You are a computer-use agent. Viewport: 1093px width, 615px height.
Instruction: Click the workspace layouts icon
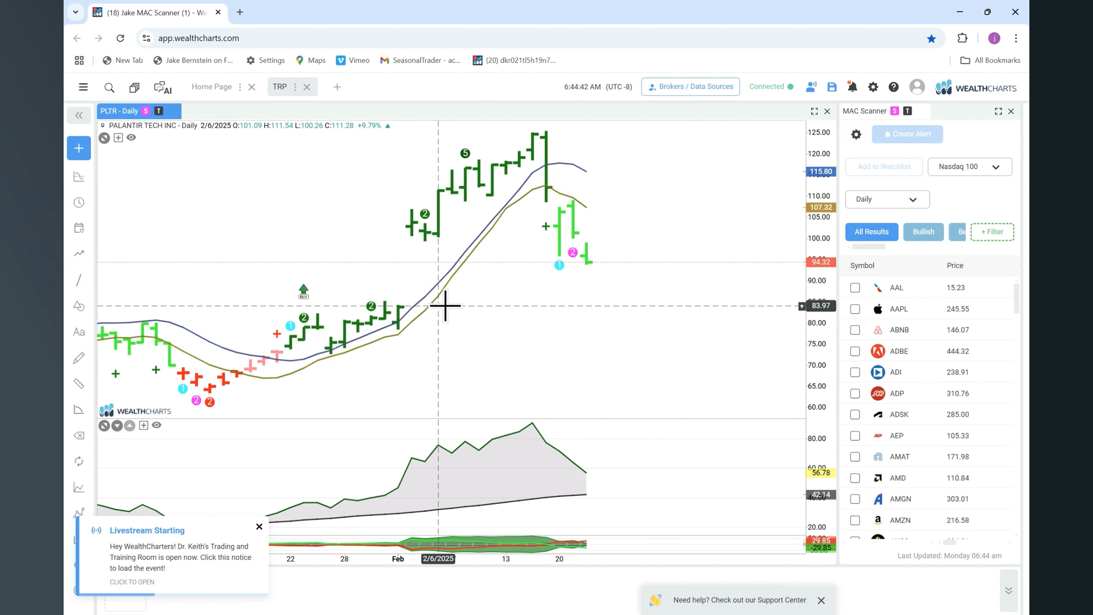[x=134, y=87]
